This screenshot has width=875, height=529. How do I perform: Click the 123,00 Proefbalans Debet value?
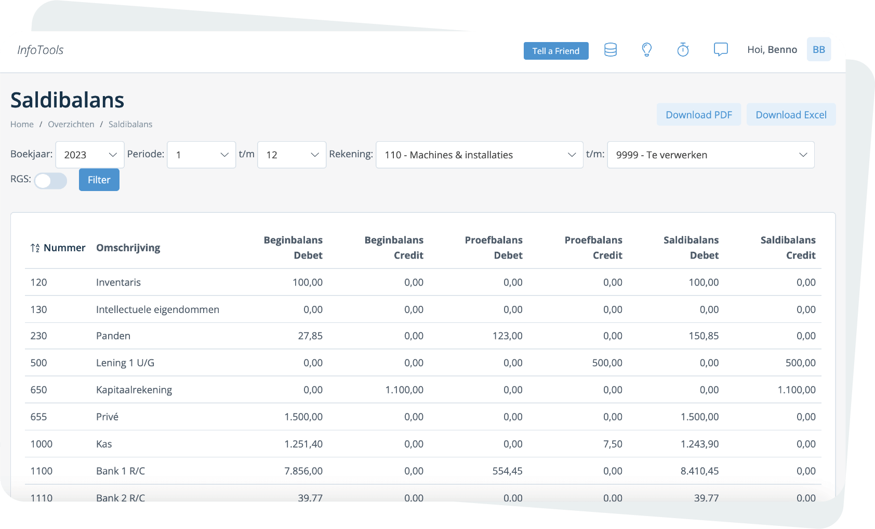click(508, 336)
